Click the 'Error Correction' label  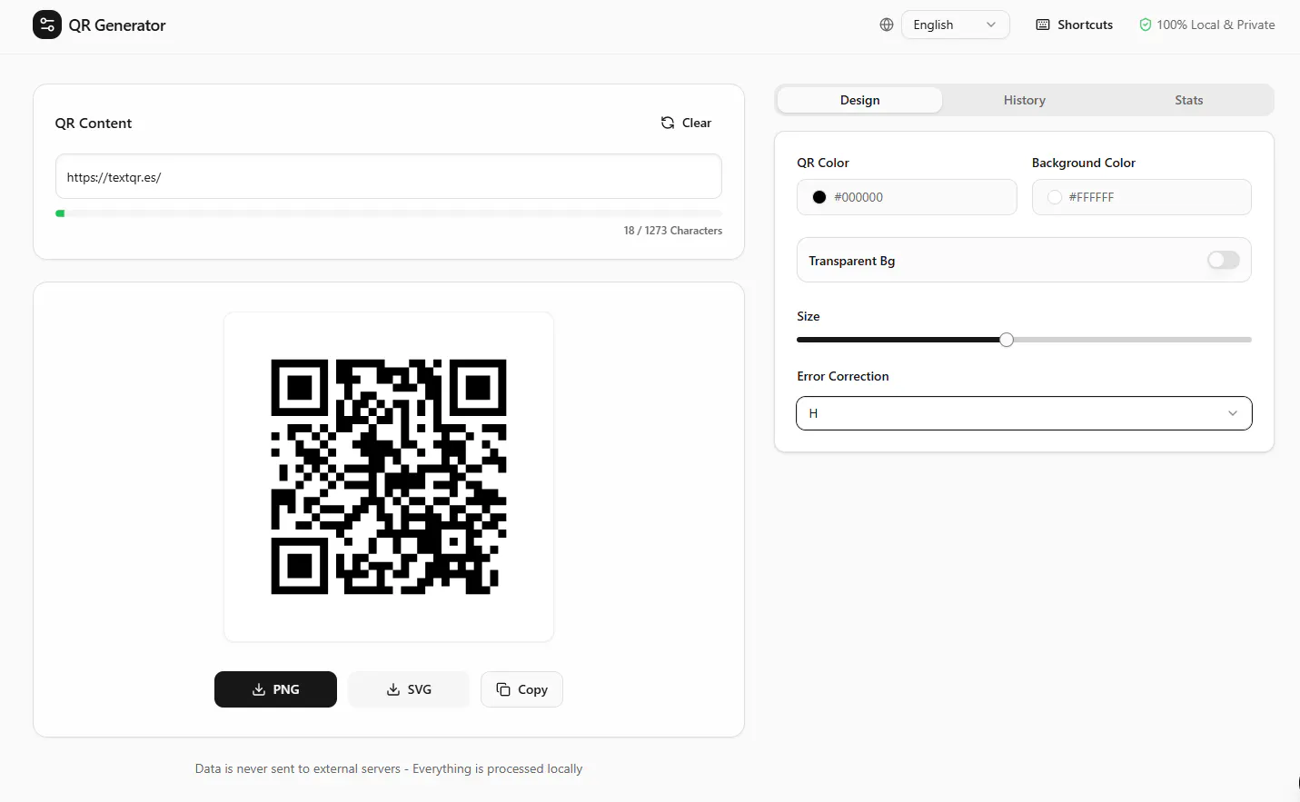[x=843, y=376]
